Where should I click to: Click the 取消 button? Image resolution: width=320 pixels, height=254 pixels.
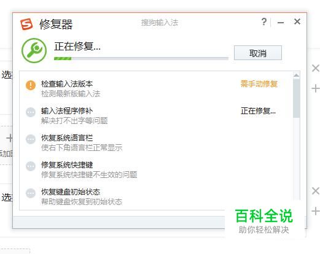(258, 53)
